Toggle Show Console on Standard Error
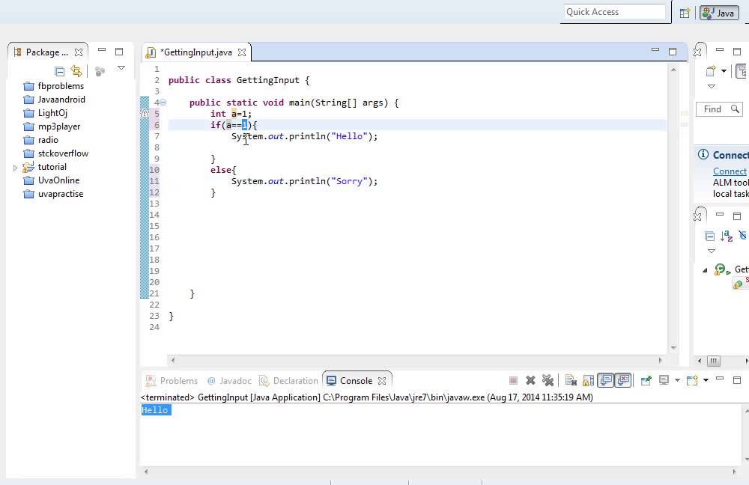 click(623, 380)
